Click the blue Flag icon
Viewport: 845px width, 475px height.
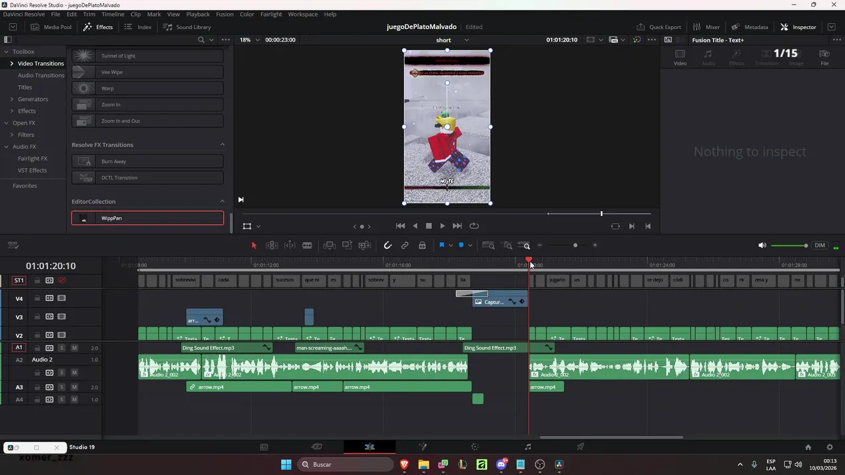tap(442, 245)
